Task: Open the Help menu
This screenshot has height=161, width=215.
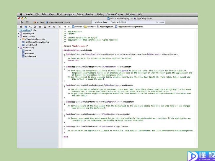Action: (140, 14)
